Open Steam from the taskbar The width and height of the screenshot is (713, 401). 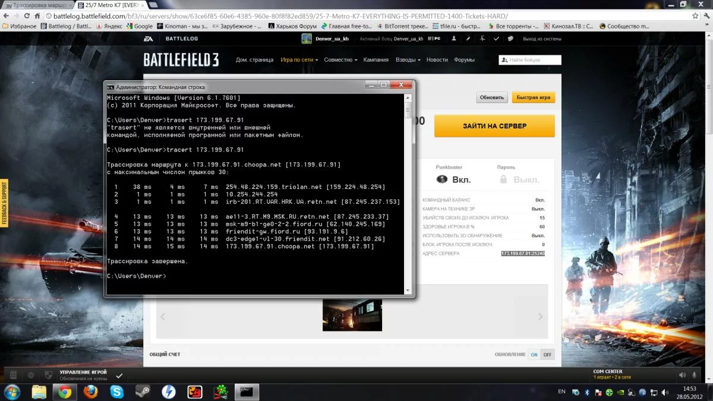pyautogui.click(x=143, y=391)
